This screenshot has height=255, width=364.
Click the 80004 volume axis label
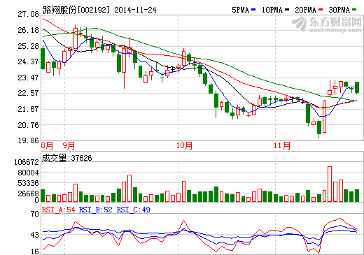point(28,173)
